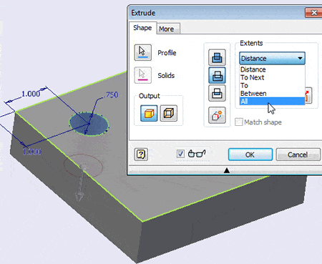The image size is (322, 264).
Task: Choose All from the Extents list
Action: [x=272, y=102]
